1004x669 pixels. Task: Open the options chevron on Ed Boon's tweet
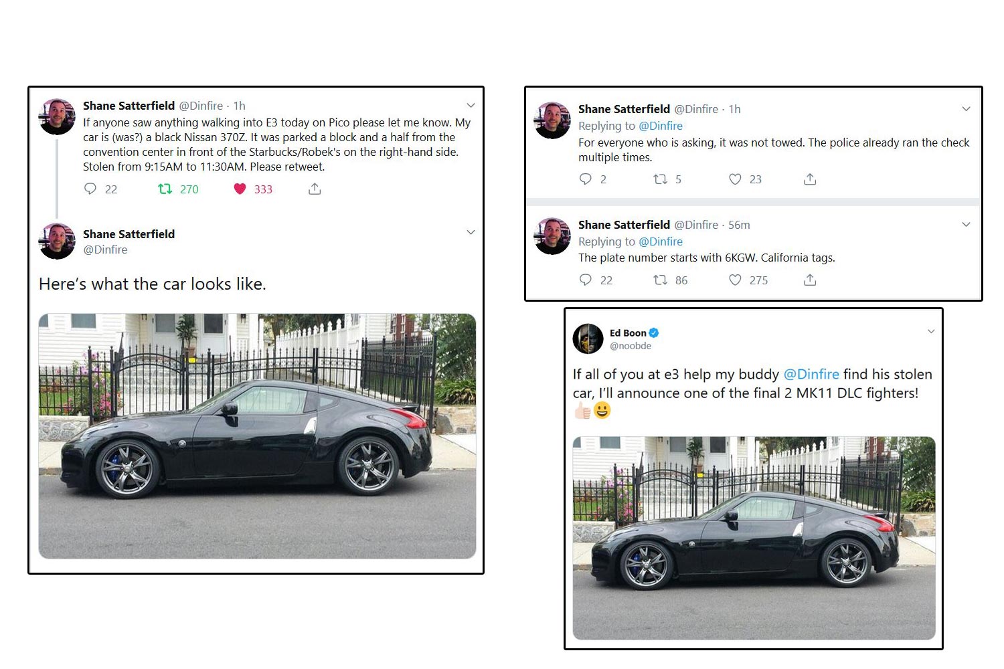(x=930, y=332)
